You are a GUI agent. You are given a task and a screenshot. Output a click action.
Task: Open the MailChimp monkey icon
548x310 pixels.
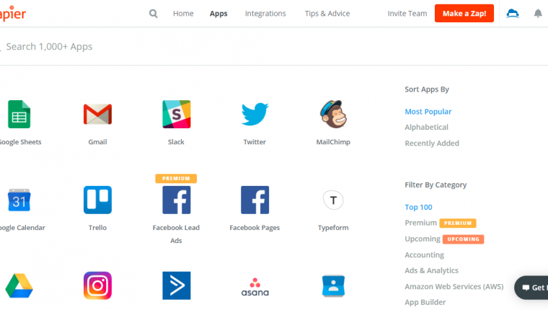point(333,114)
